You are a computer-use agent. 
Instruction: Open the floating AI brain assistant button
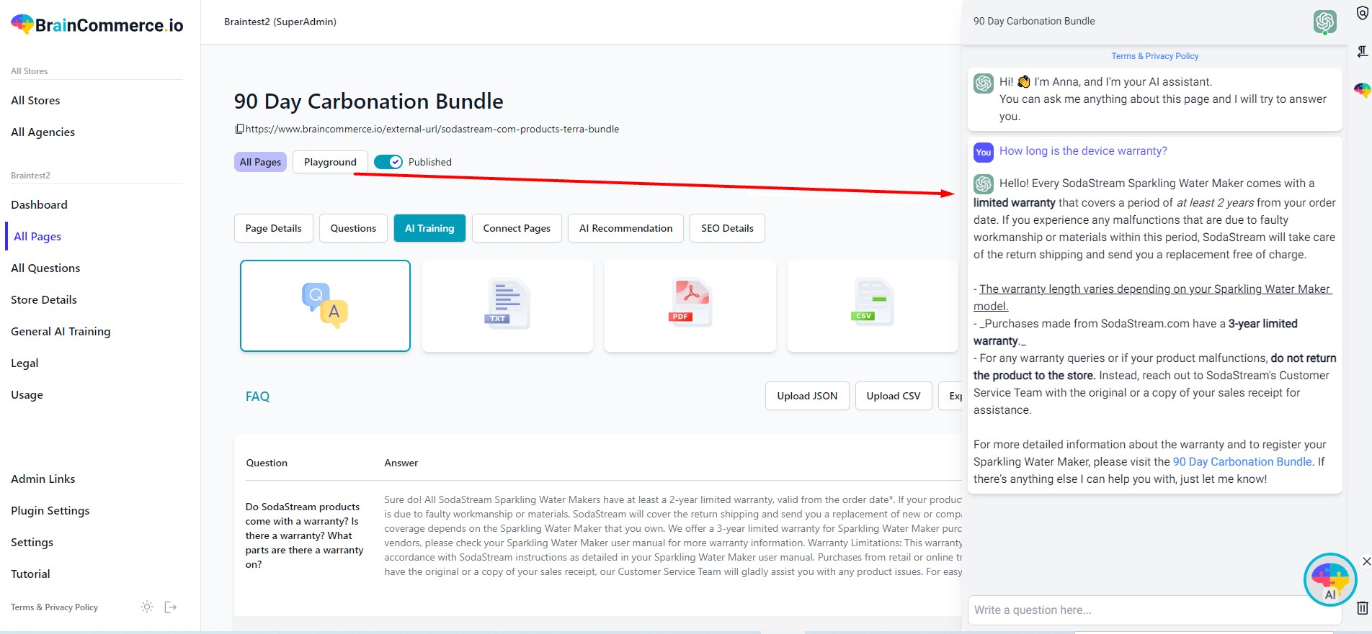click(1329, 579)
